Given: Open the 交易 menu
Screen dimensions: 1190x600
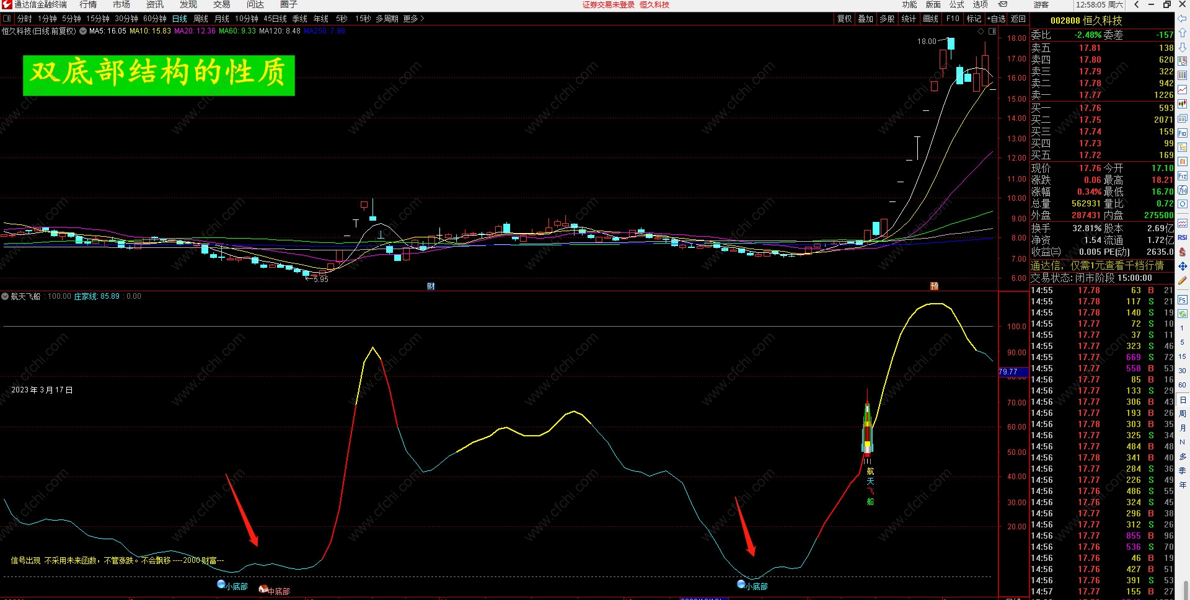Looking at the screenshot, I should click(222, 5).
